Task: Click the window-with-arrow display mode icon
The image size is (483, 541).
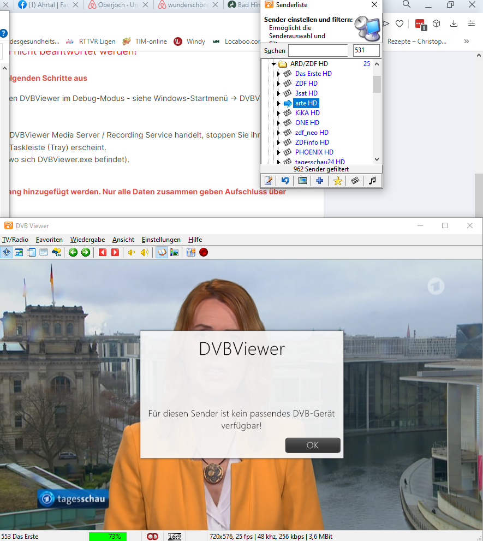Action: coord(19,253)
